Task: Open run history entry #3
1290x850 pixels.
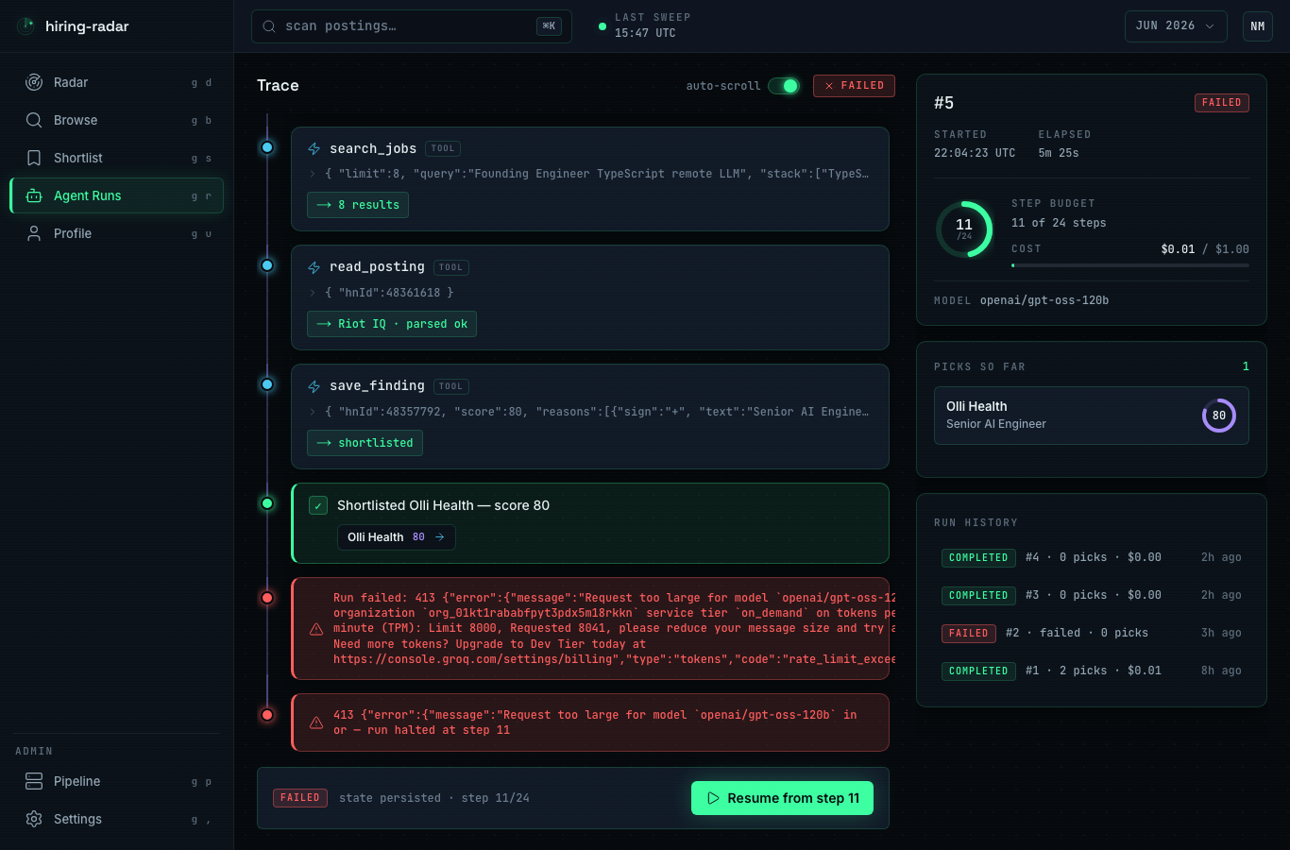Action: click(x=1092, y=596)
